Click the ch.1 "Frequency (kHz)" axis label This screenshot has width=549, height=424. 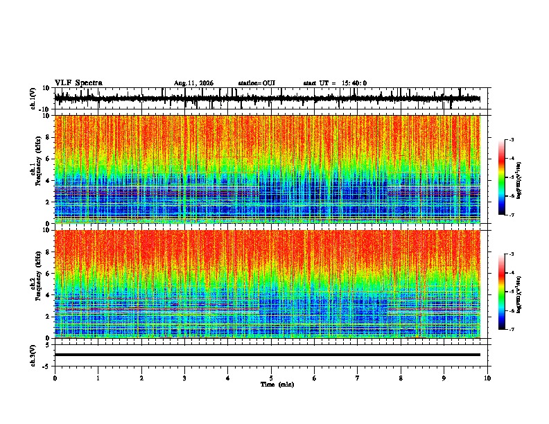tap(38, 161)
